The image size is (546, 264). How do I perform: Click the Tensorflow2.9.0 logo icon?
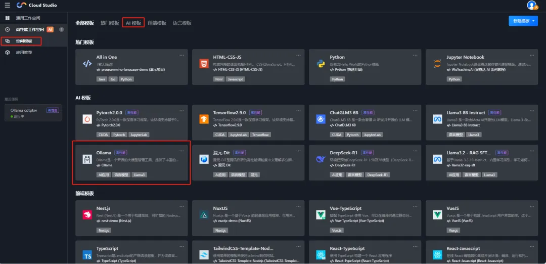(204, 119)
